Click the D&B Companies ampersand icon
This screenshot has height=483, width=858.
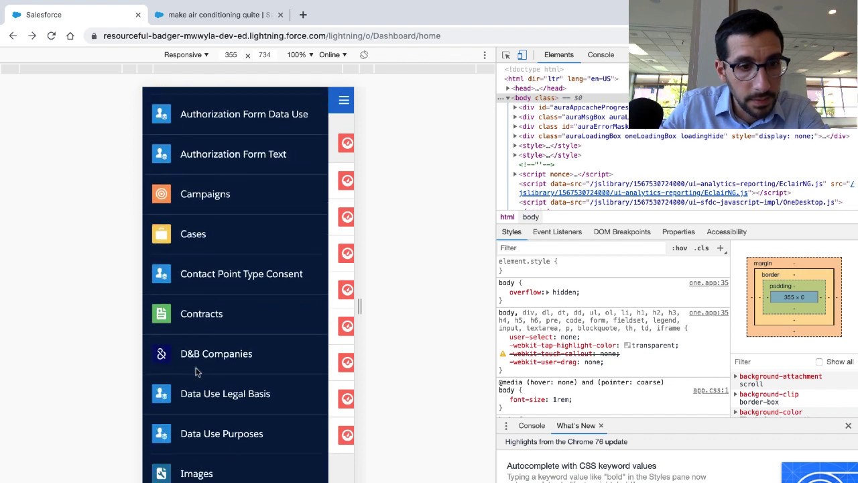[162, 354]
